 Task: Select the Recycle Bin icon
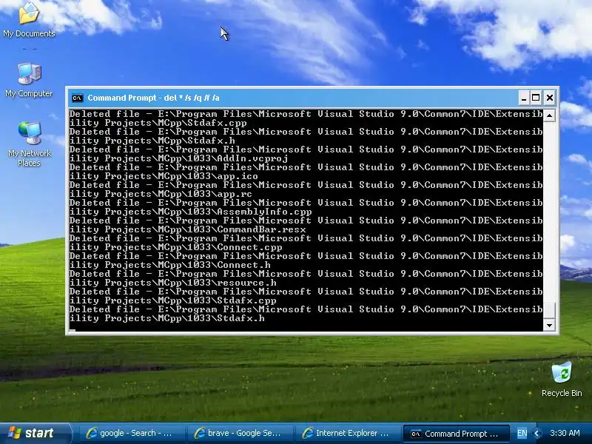point(562,380)
